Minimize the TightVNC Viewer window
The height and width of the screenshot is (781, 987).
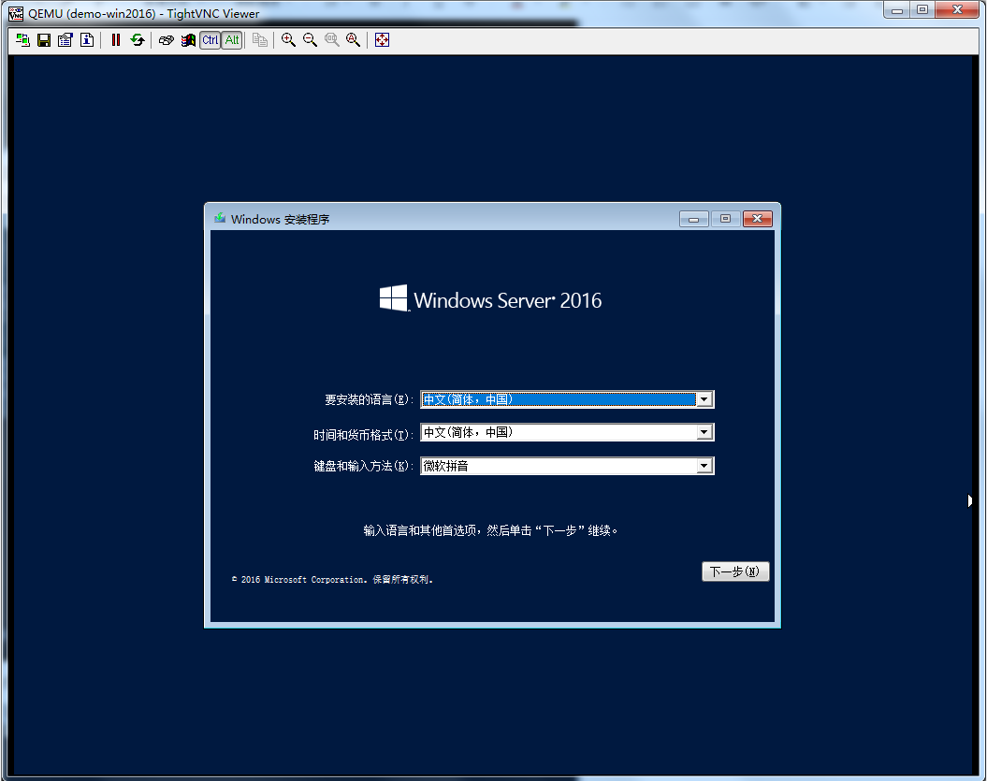click(897, 10)
